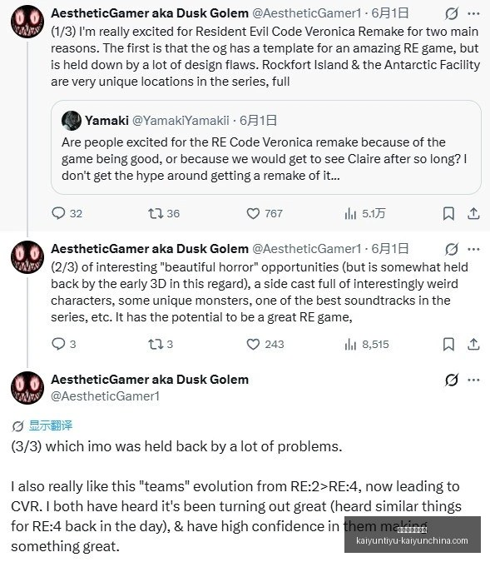Retweet the first tweet showing 36 reposts
Image resolution: width=490 pixels, height=562 pixels.
coord(164,214)
